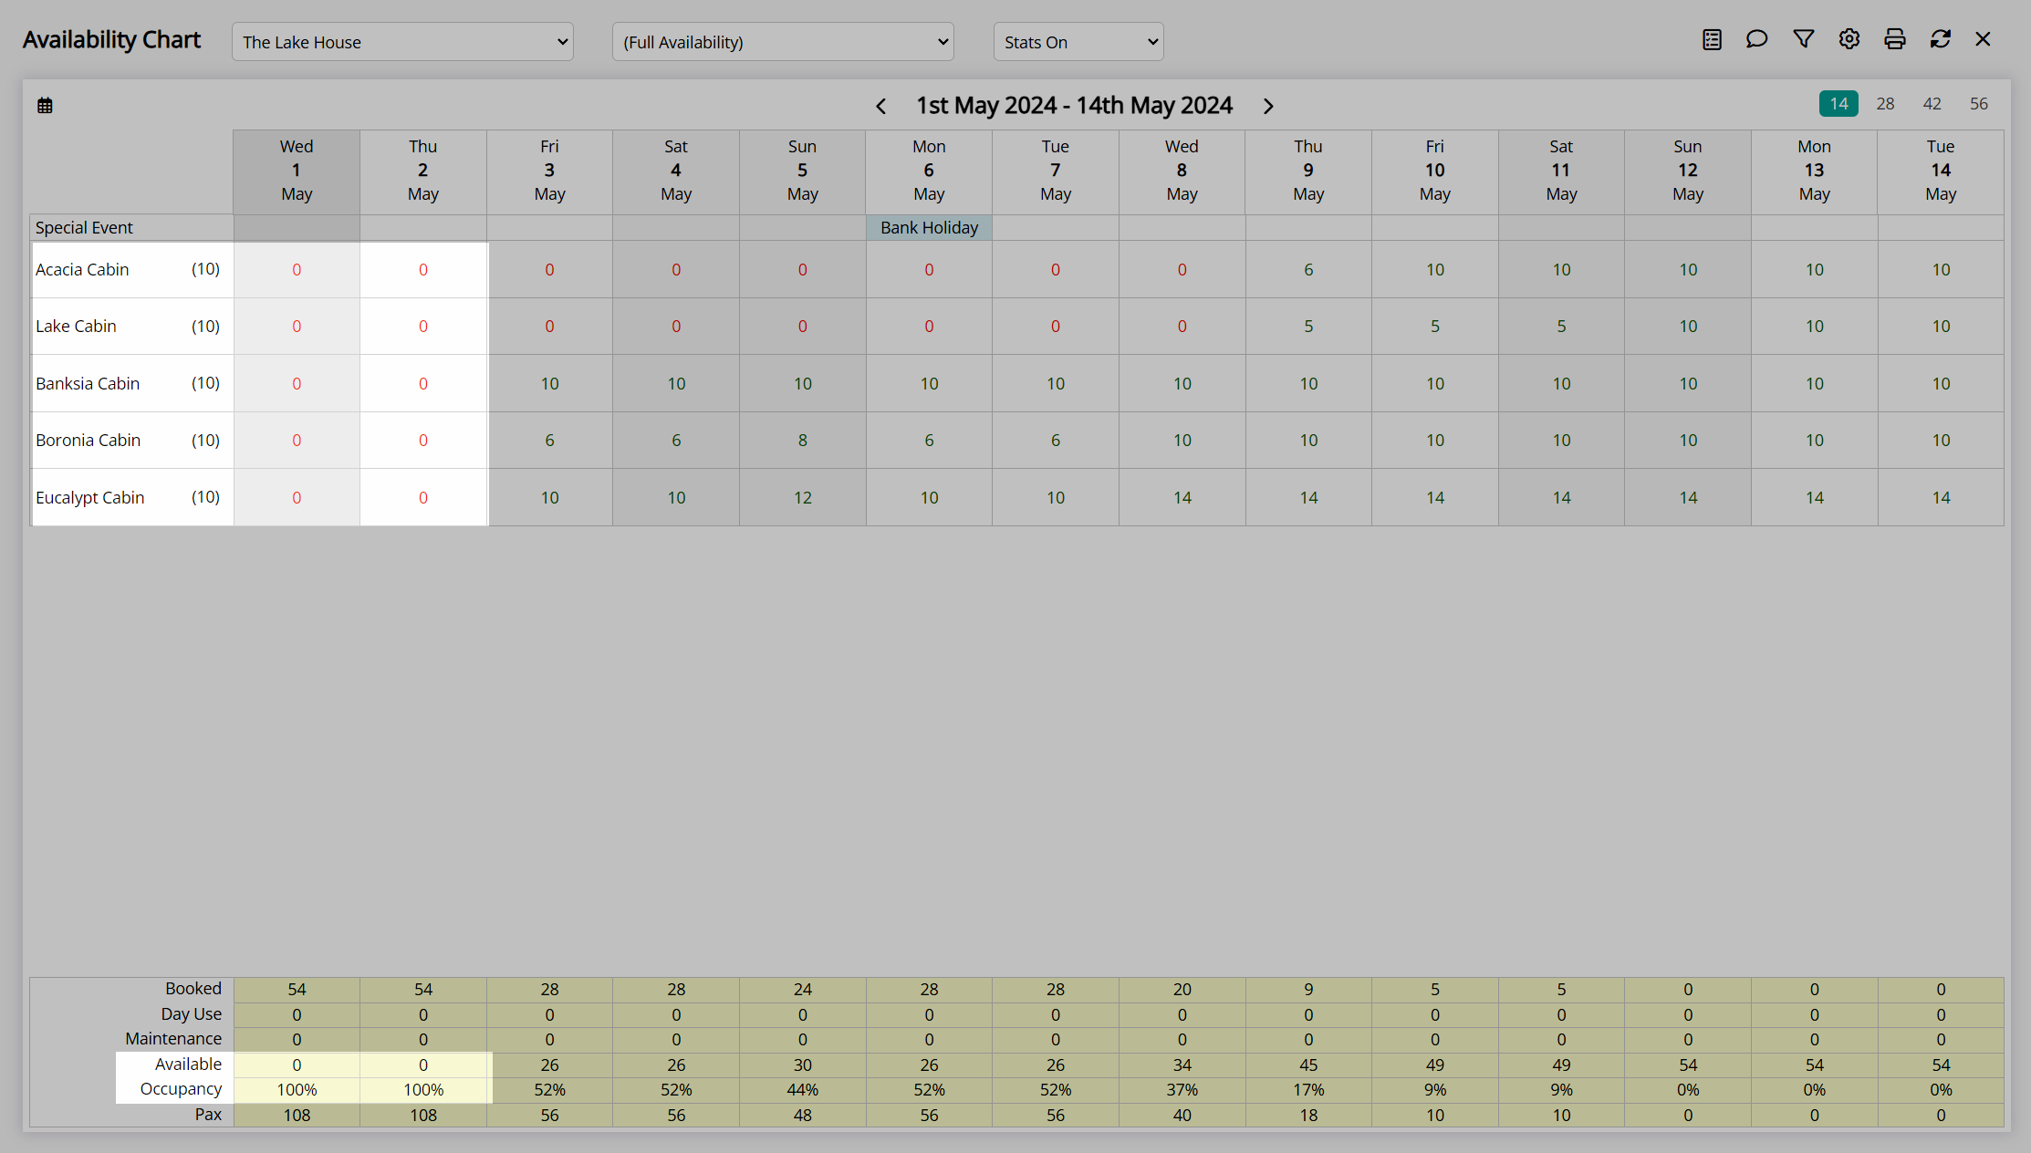This screenshot has height=1153, width=2031.
Task: Click Boronia Cabin availability on 14 May
Action: (1941, 440)
